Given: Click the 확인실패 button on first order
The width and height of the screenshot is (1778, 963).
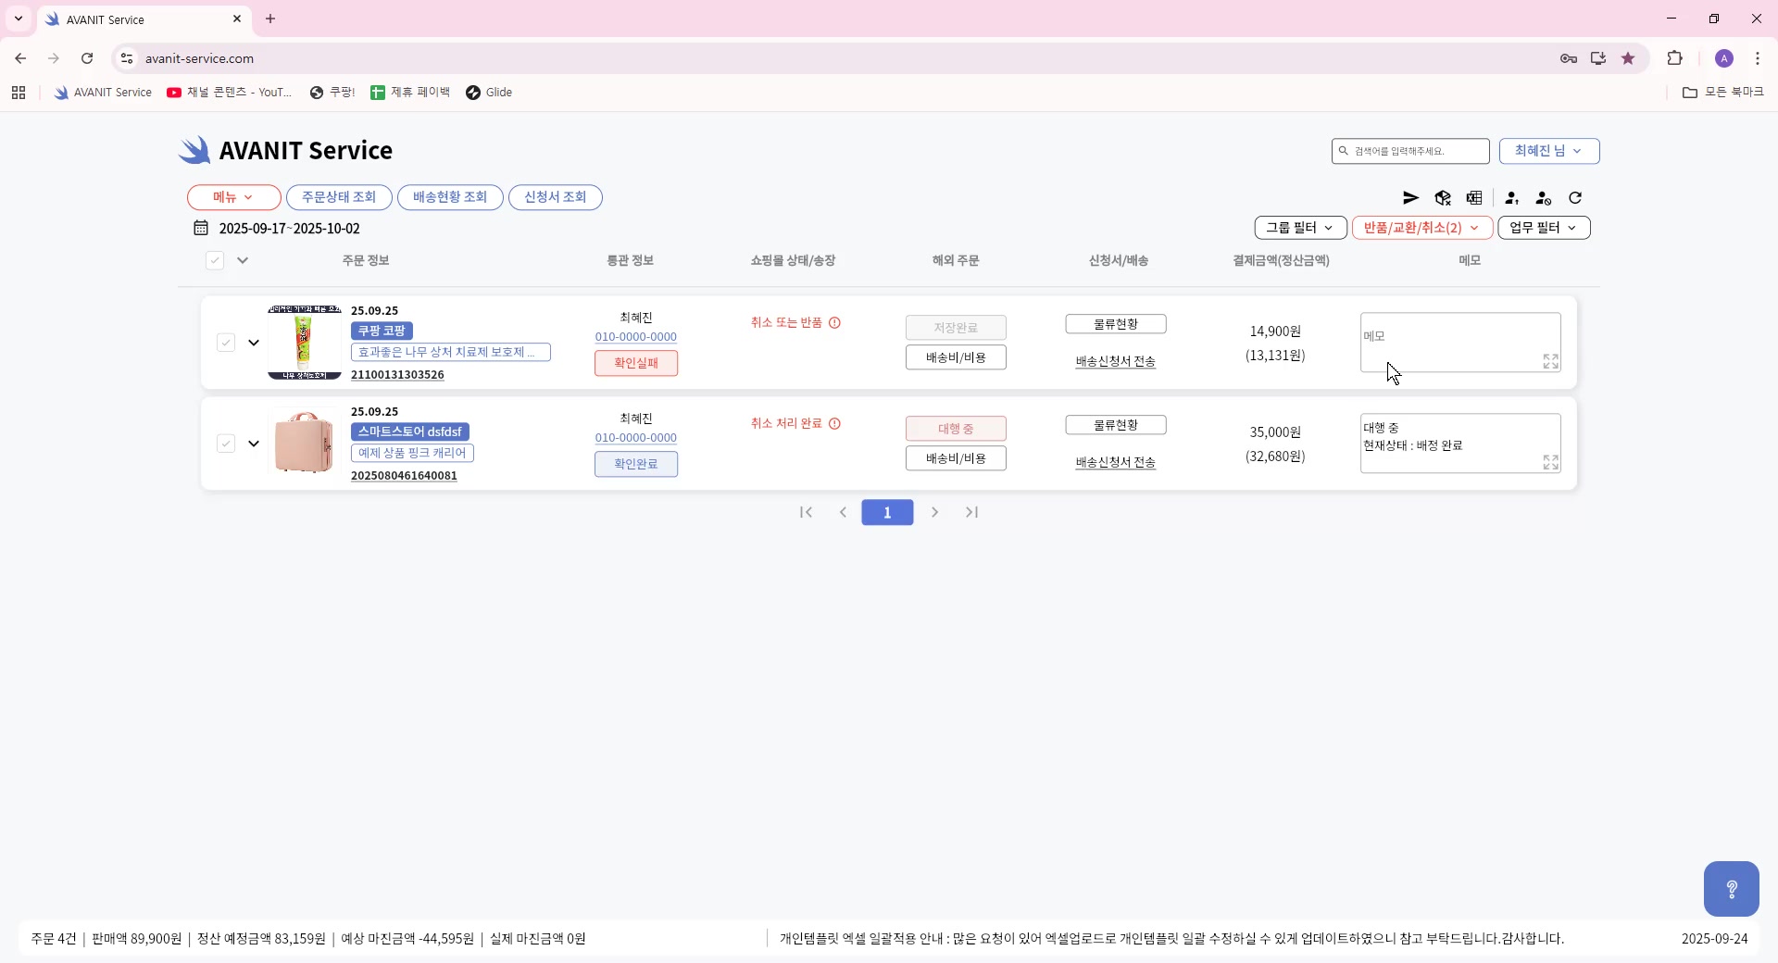Looking at the screenshot, I should pos(635,363).
